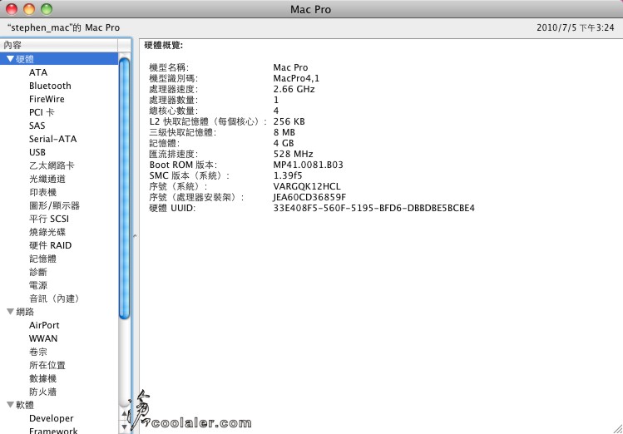Select FireWire in the hardware list
The image size is (623, 434).
click(47, 99)
